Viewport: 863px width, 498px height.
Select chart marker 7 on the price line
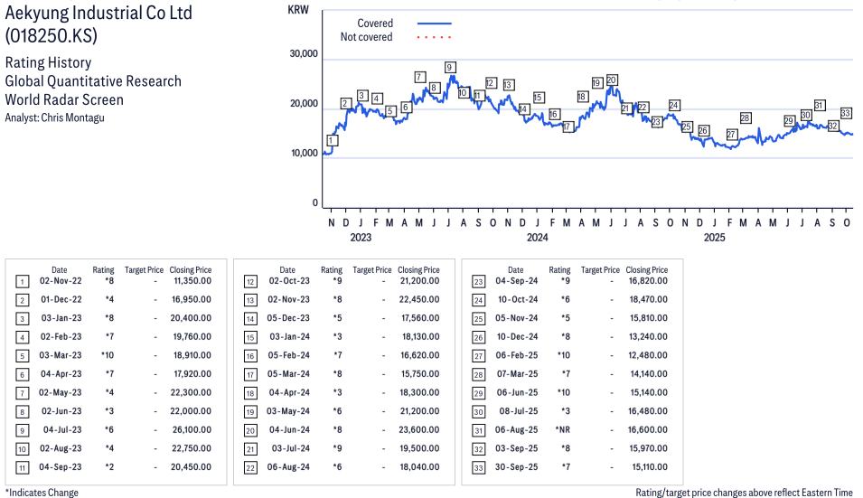[420, 77]
